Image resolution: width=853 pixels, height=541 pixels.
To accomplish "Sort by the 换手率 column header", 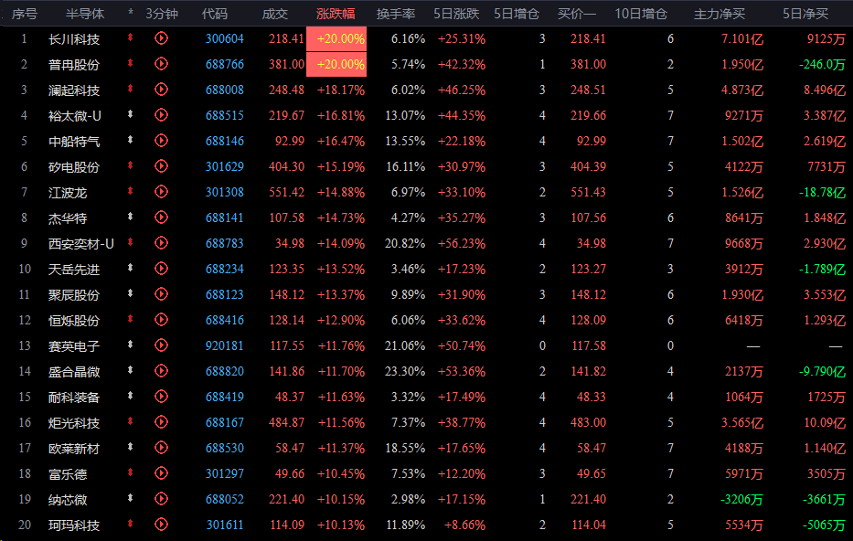I will [x=396, y=14].
